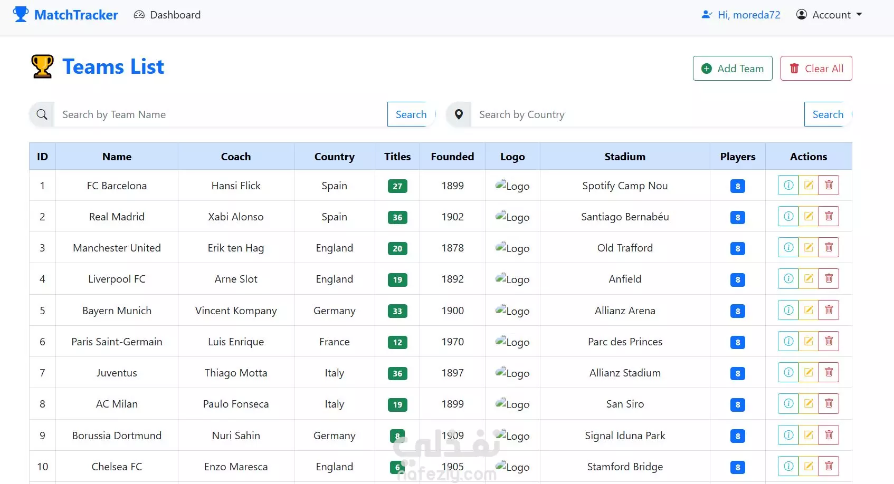Image resolution: width=894 pixels, height=484 pixels.
Task: Click Search next to team name field
Action: coord(411,114)
